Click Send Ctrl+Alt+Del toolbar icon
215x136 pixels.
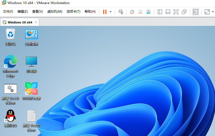click(121, 12)
